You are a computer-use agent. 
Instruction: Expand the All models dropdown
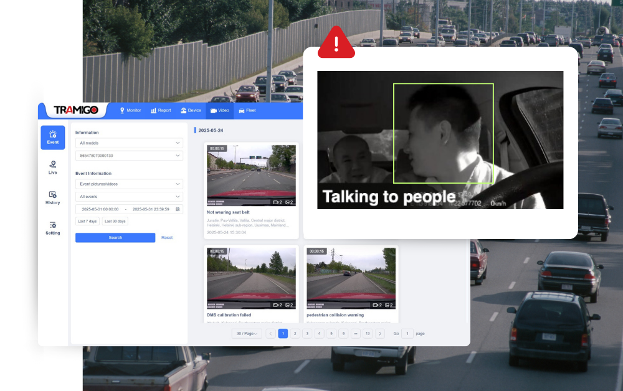[x=129, y=143]
